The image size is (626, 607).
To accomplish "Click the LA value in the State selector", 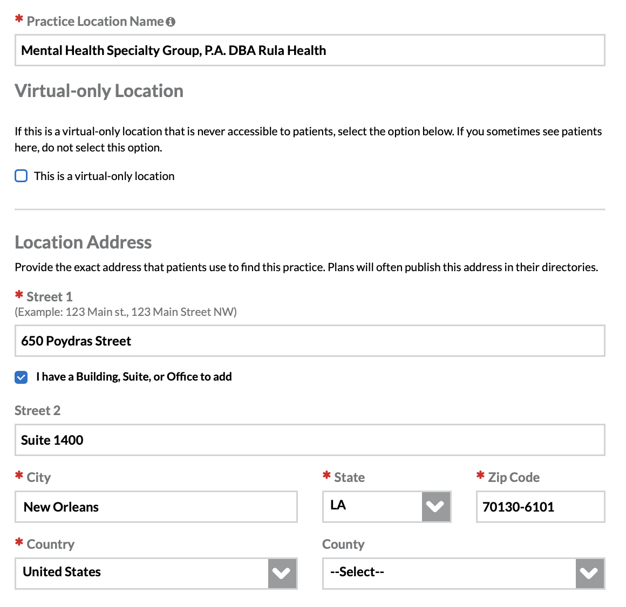I will click(x=338, y=506).
